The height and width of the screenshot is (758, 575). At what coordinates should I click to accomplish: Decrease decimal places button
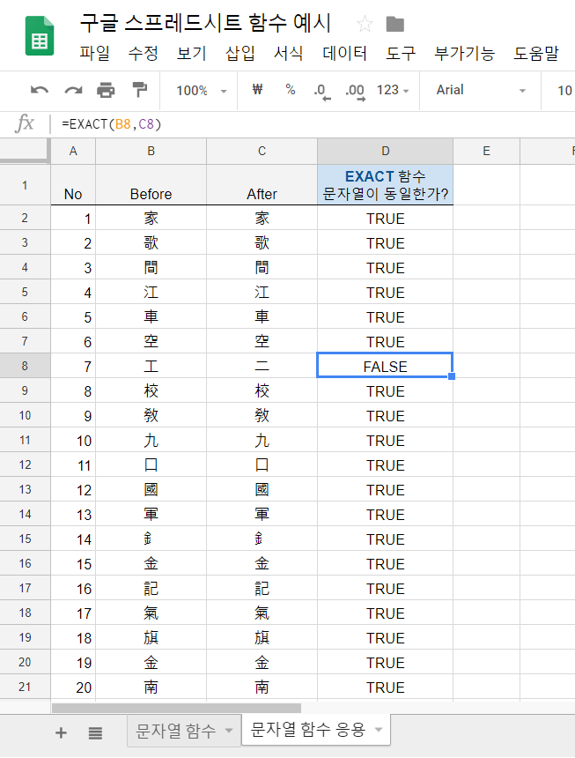tap(321, 90)
